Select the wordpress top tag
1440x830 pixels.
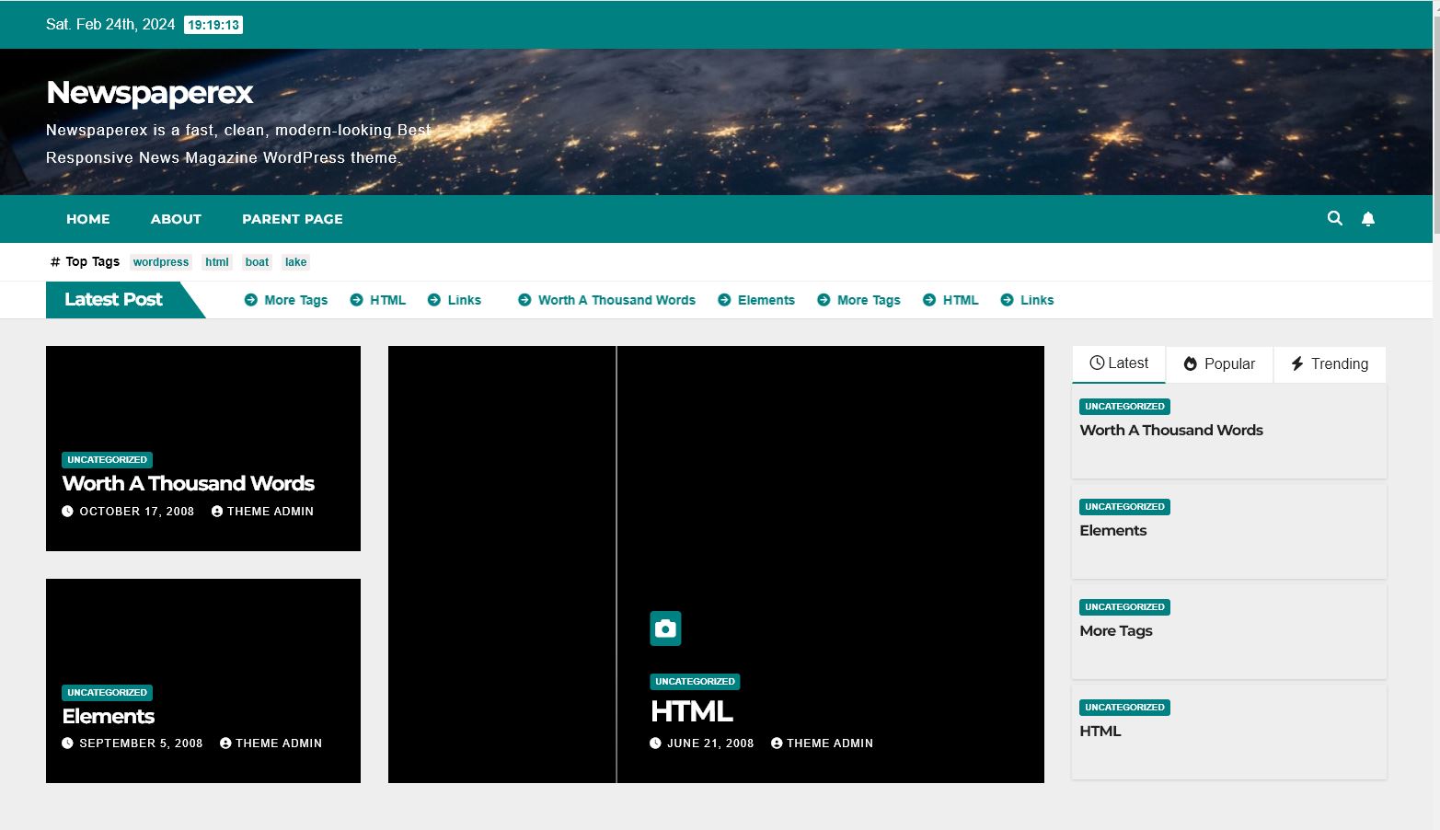point(161,262)
